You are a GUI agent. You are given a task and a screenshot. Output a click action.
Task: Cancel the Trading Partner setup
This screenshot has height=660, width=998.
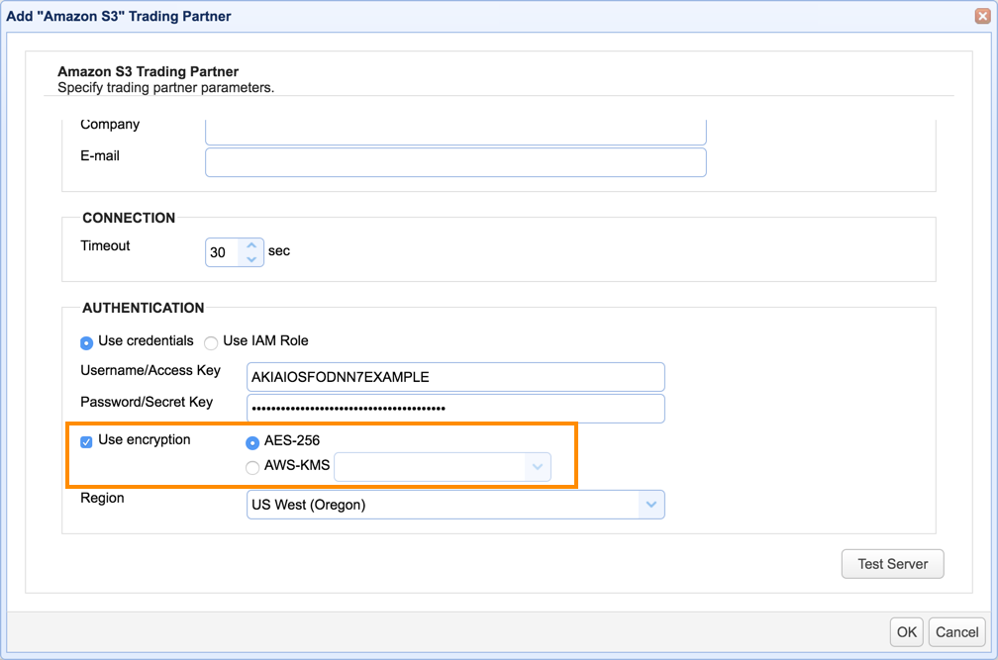point(956,631)
